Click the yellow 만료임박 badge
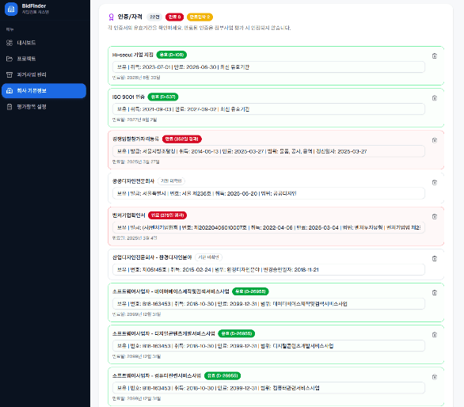This screenshot has width=464, height=407. [200, 17]
